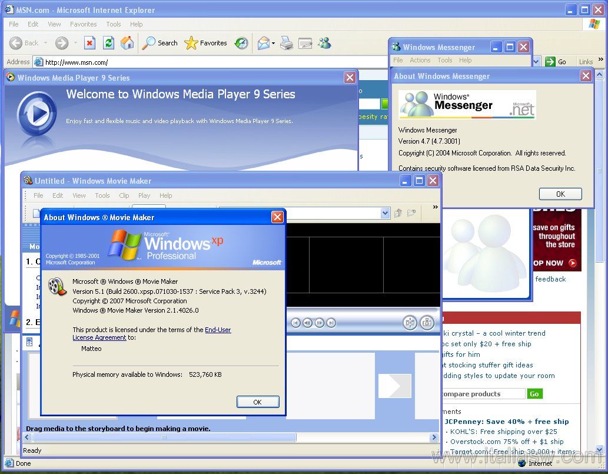The image size is (608, 474).
Task: Click Overstock.com 75% off link
Action: (x=507, y=442)
